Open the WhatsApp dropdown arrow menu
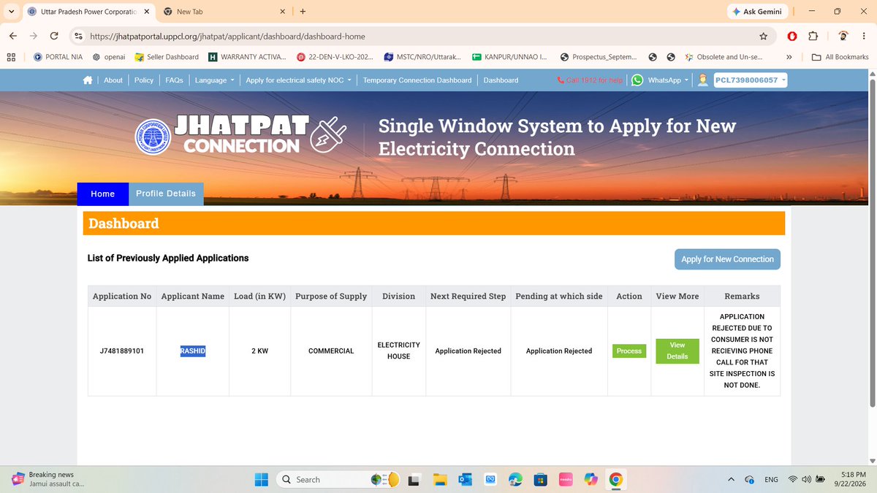 (x=686, y=80)
